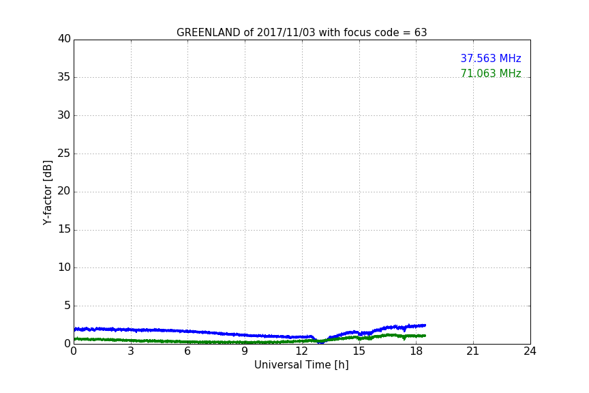
Task: Click the x-axis tick label 21
Action: point(473,351)
